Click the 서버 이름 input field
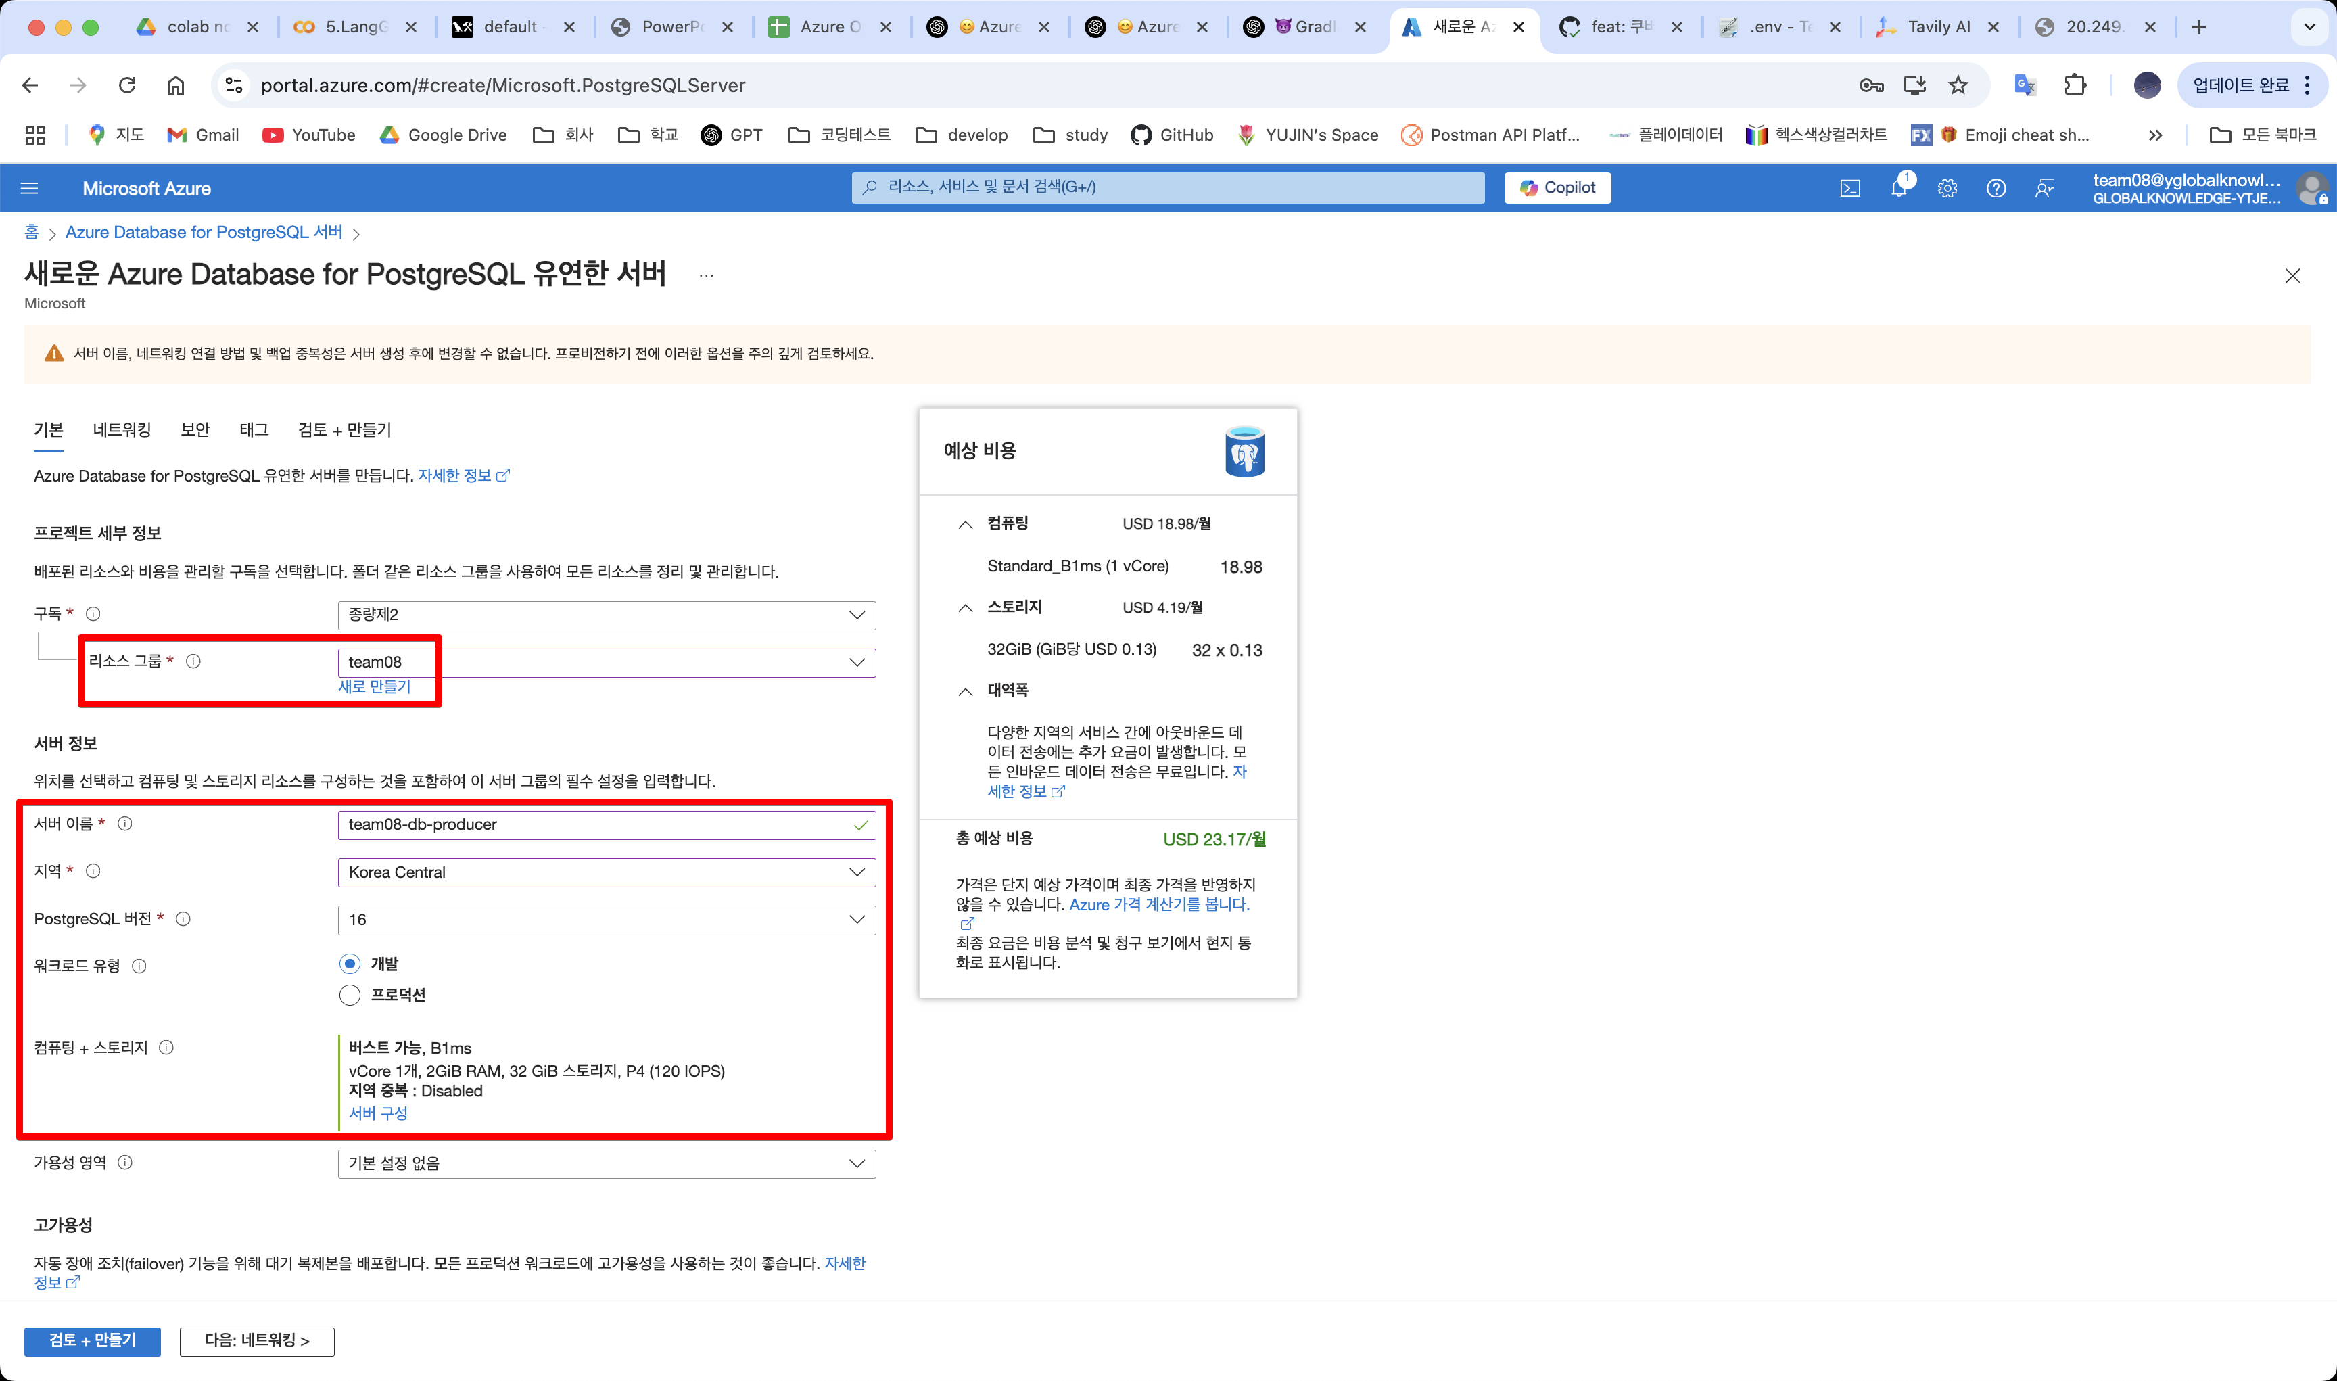 click(607, 826)
